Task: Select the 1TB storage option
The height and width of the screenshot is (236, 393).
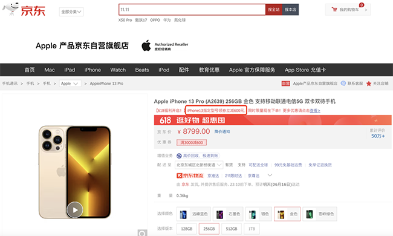Action: pyautogui.click(x=252, y=229)
